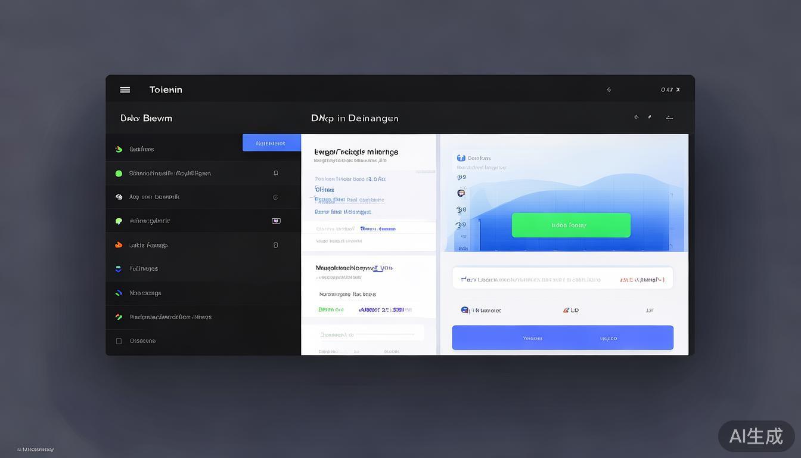Tick the square checkbox at the sidebar bottom
This screenshot has width=801, height=458.
[x=119, y=341]
